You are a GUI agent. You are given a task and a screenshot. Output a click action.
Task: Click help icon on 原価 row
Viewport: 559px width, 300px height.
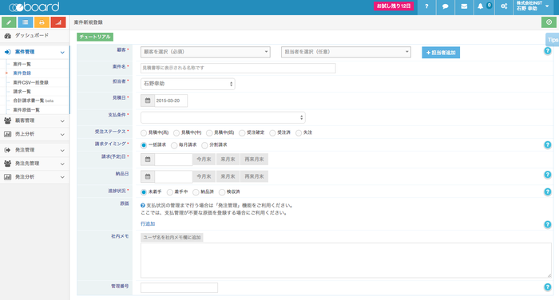(x=548, y=224)
